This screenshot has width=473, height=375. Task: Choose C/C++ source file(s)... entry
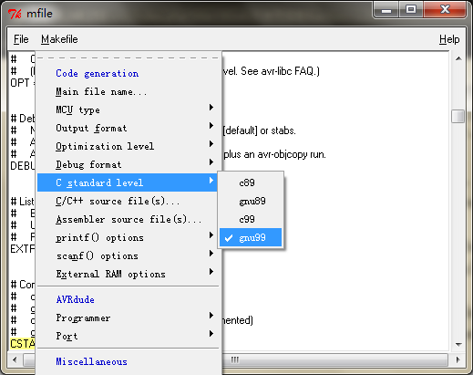point(128,201)
